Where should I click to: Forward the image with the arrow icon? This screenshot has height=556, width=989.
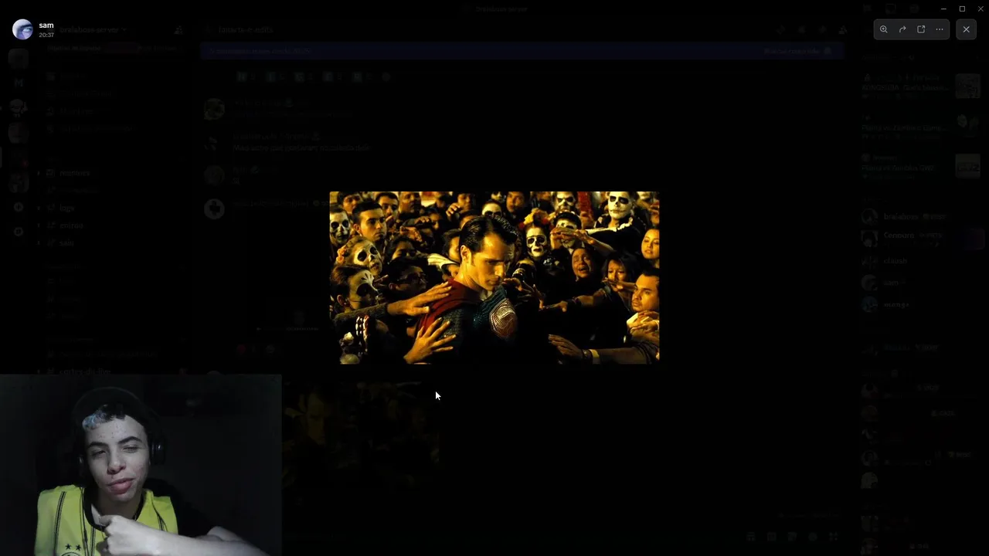click(x=902, y=29)
